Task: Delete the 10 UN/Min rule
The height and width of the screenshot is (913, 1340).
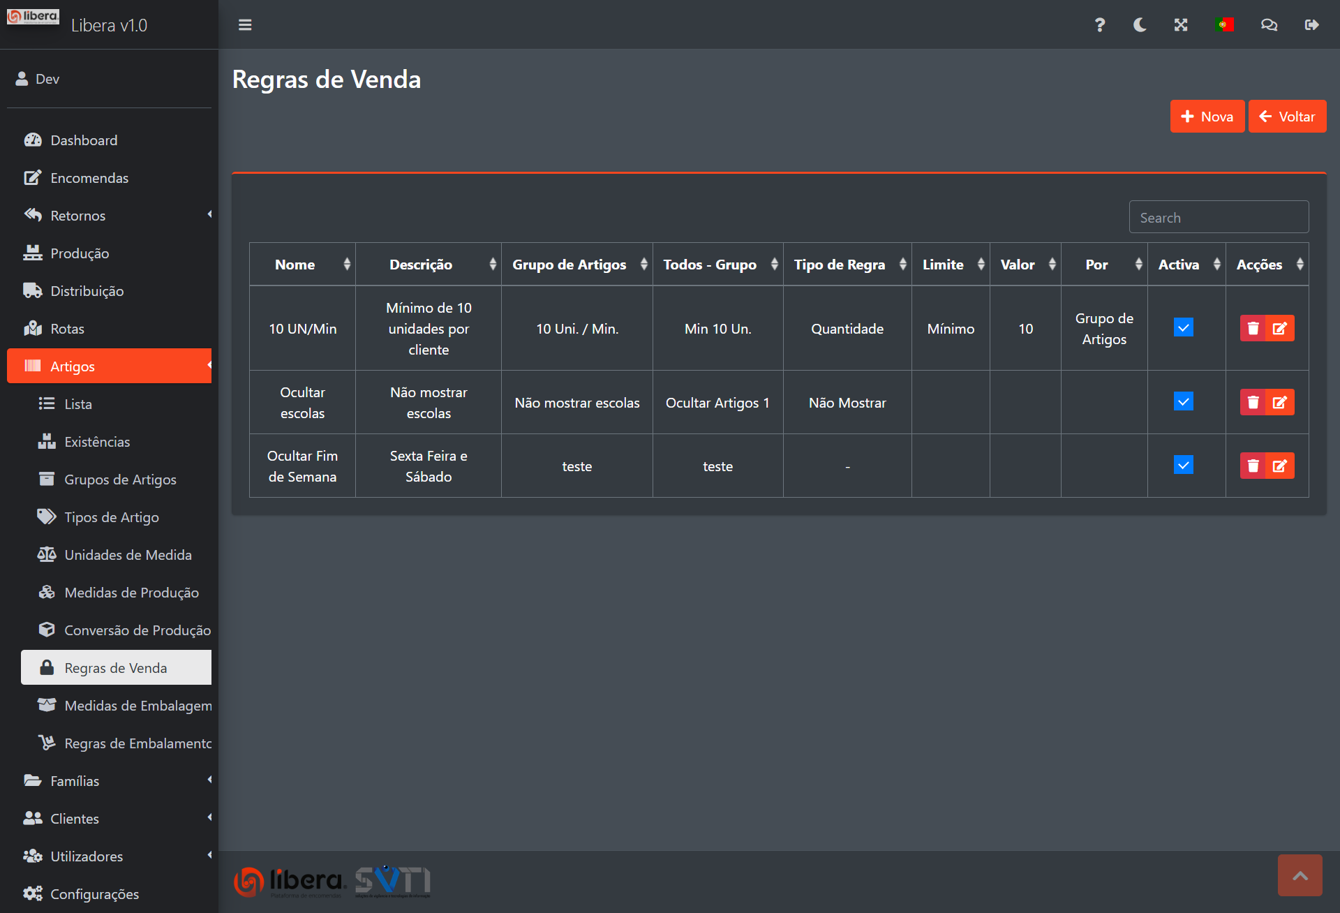Action: 1253,328
